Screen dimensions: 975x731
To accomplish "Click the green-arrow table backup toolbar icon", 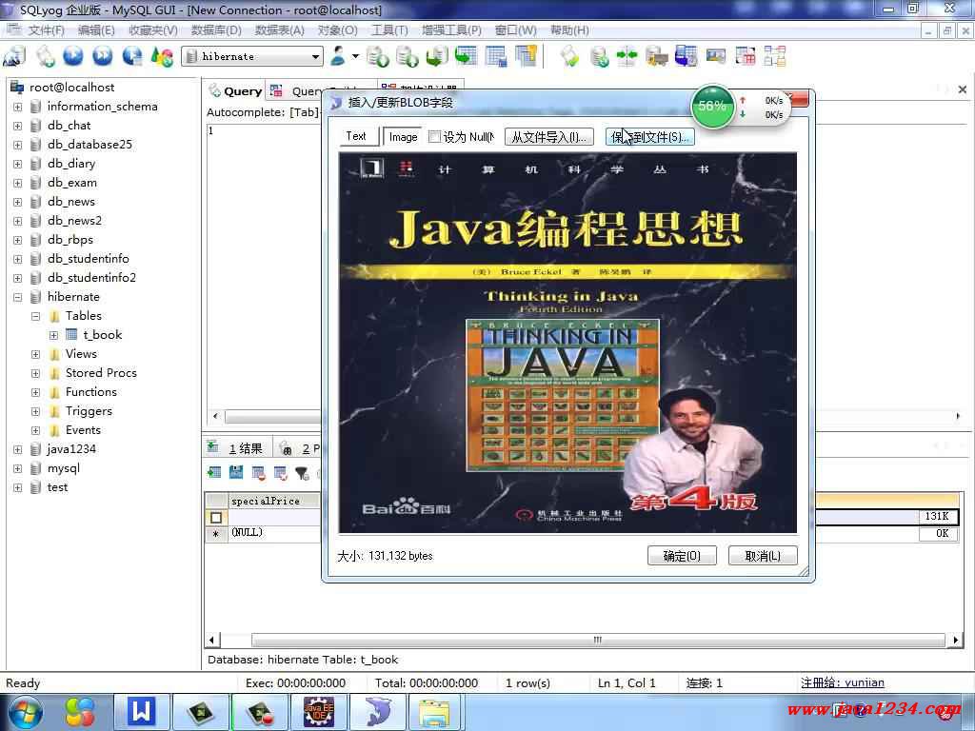I will tap(467, 56).
